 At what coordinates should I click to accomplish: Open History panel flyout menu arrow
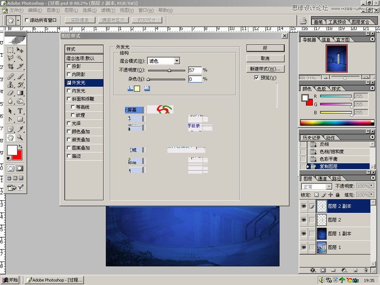372,137
